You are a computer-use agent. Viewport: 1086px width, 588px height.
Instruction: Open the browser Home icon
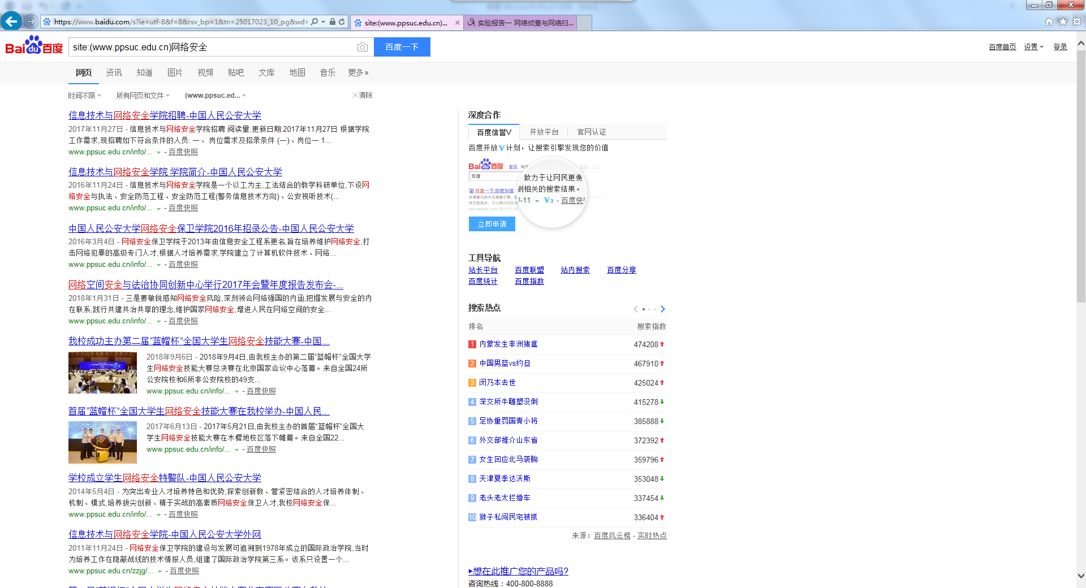click(x=1049, y=21)
